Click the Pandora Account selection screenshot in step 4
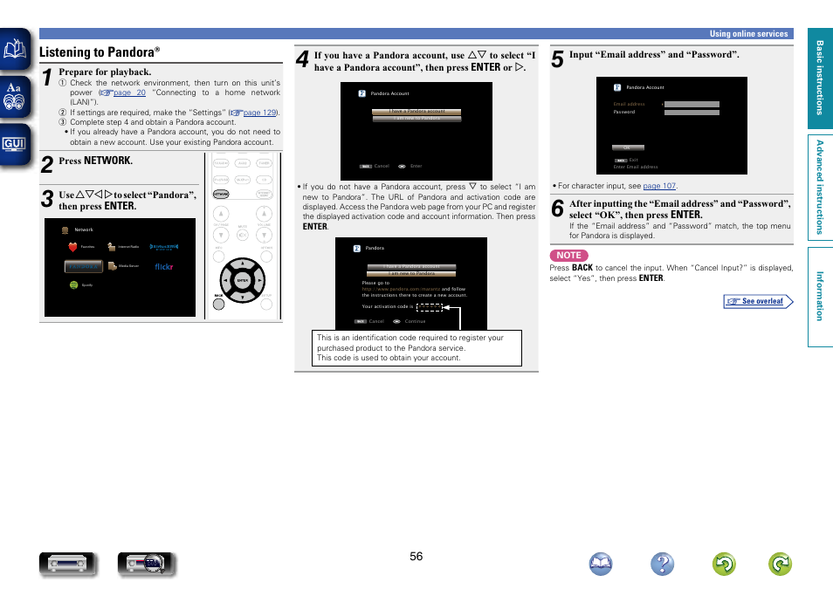The image size is (833, 589). (x=416, y=131)
